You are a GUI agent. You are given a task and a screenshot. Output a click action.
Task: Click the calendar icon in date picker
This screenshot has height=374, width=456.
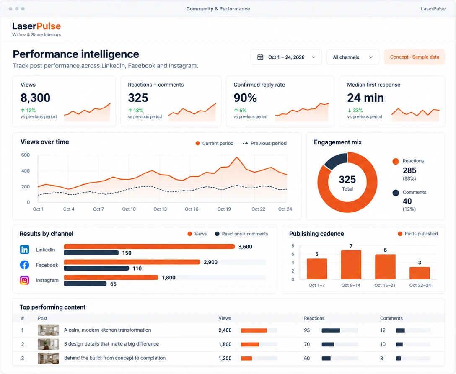(x=260, y=57)
